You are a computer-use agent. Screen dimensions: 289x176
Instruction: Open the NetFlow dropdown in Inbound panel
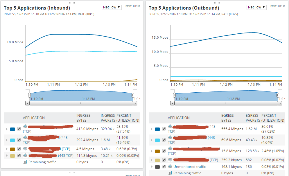tap(112, 7)
